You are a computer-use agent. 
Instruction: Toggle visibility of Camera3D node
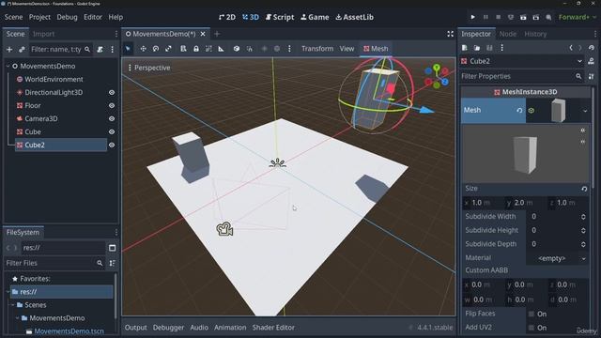[x=112, y=119]
